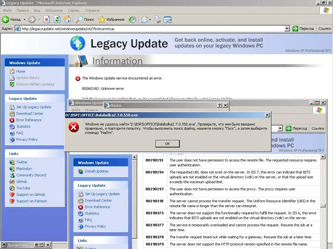This screenshot has width=333, height=249.
Task: Click the Edit page toolbar icon
Action: point(167,19)
